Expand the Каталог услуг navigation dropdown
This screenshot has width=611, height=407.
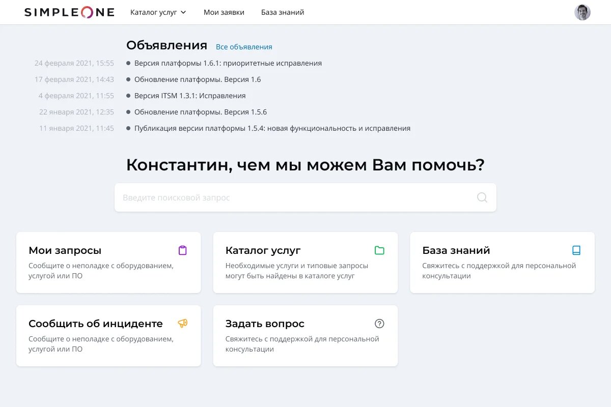(158, 12)
